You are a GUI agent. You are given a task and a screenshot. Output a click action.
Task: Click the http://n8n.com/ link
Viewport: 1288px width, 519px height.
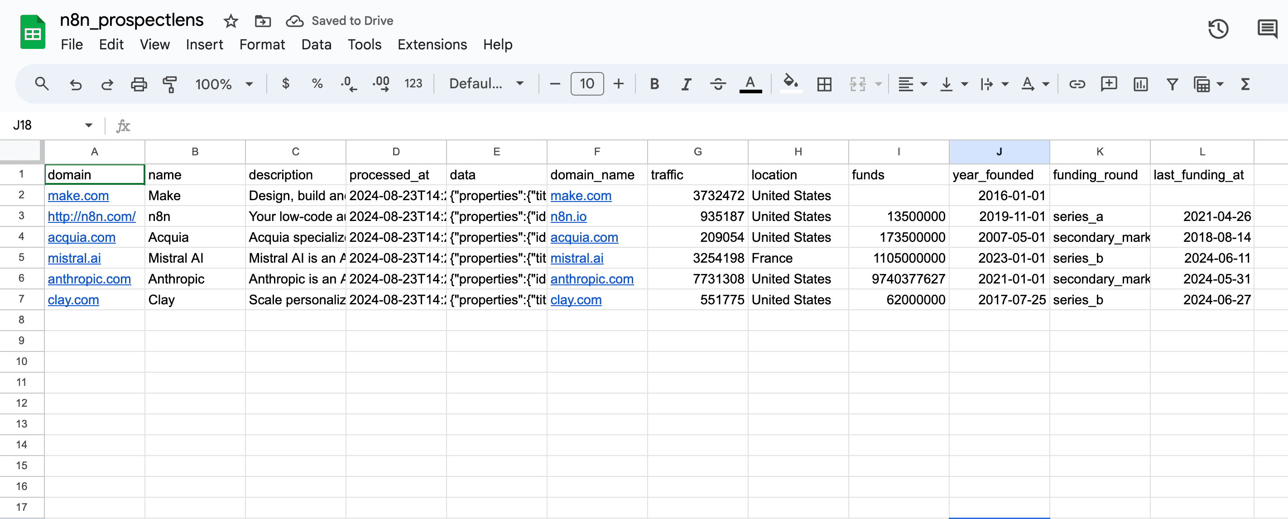pos(91,216)
